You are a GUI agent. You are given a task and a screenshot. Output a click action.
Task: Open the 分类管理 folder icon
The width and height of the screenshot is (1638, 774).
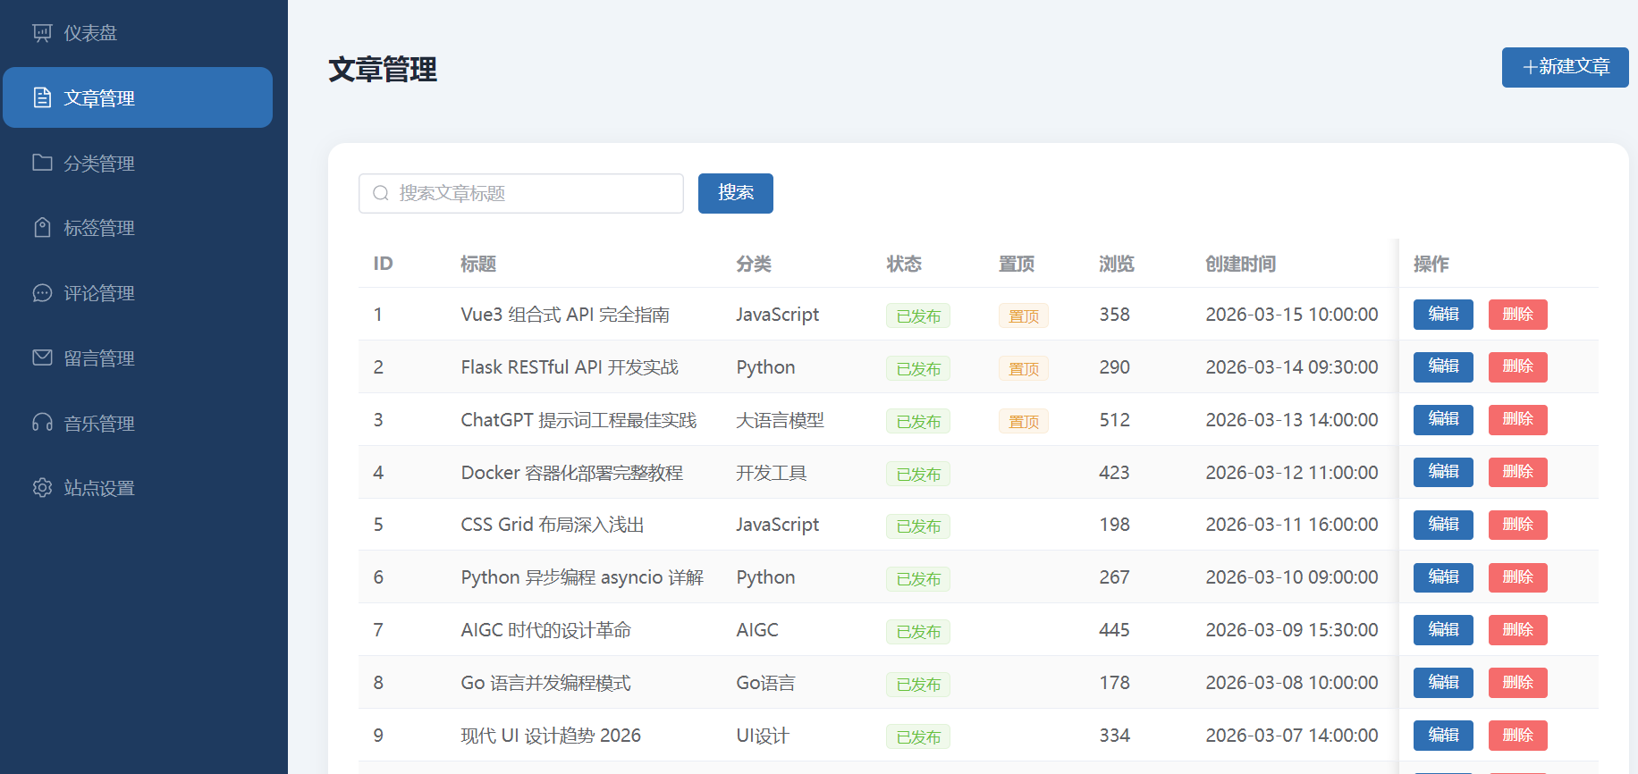point(42,163)
